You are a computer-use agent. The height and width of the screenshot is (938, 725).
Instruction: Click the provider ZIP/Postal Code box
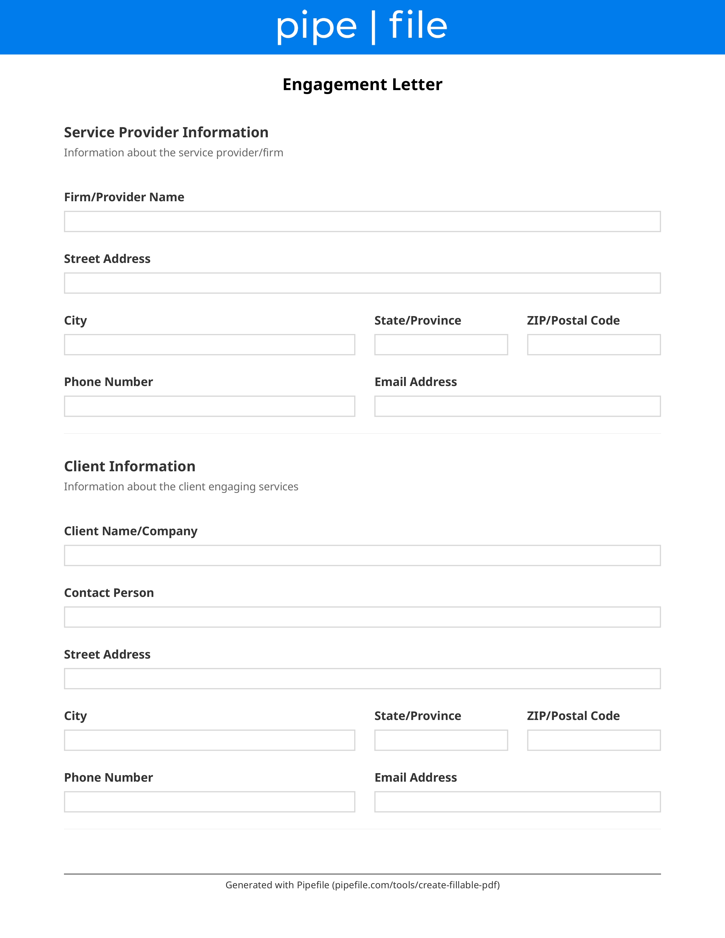click(594, 345)
